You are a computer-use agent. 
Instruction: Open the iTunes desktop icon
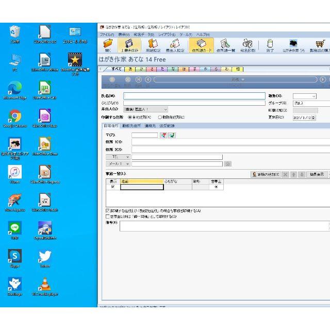(x=15, y=174)
